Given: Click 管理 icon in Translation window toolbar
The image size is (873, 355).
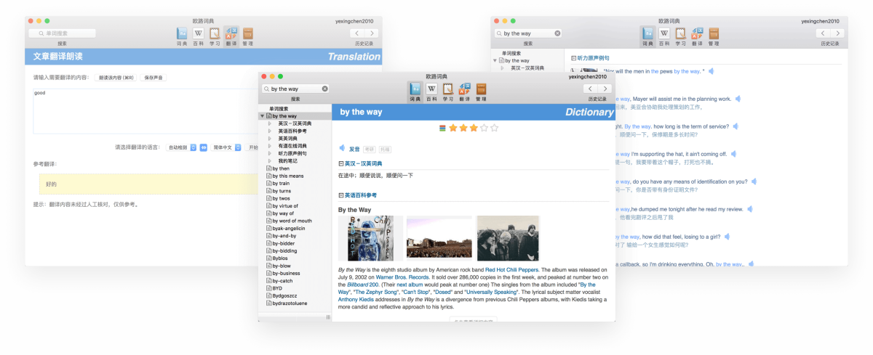Looking at the screenshot, I should pos(248,33).
